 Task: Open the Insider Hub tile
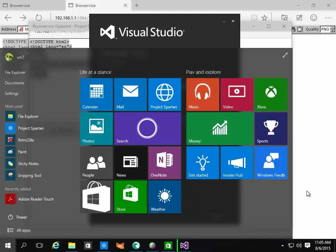click(x=237, y=163)
